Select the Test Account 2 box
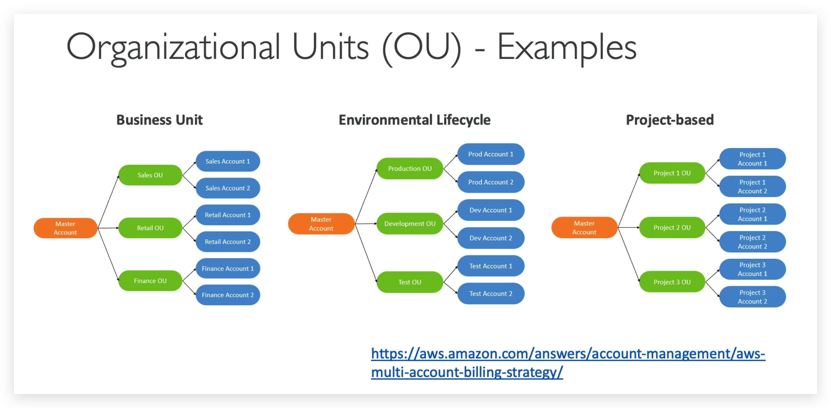The width and height of the screenshot is (831, 408). click(x=491, y=294)
